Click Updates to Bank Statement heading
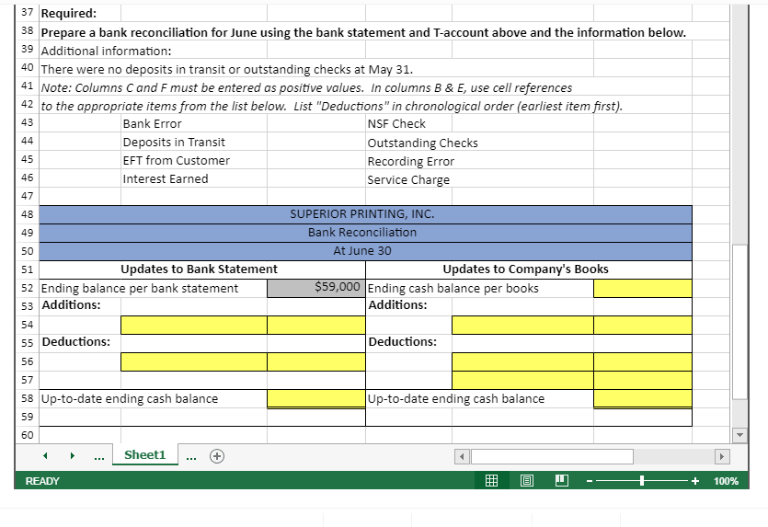 [x=199, y=269]
